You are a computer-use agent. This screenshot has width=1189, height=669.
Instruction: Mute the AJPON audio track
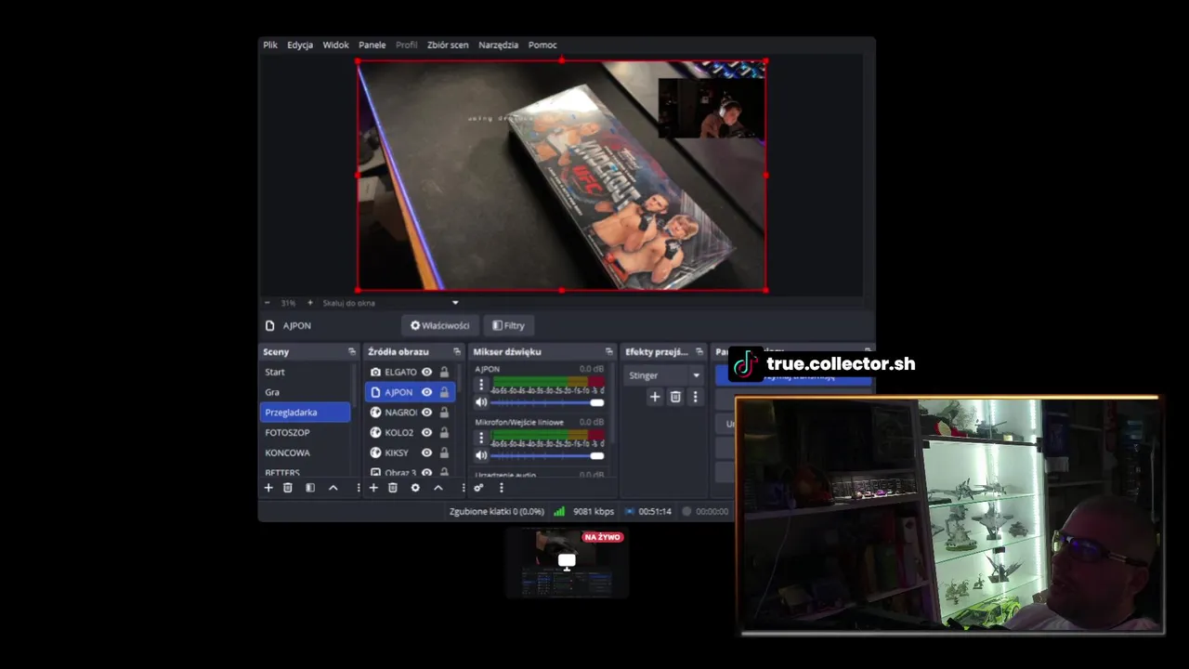[x=481, y=402]
